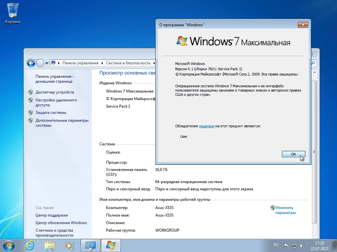Click shield icon beside 'Диспетчер устройств'
Viewport: 337px width, 252px height.
tap(31, 92)
